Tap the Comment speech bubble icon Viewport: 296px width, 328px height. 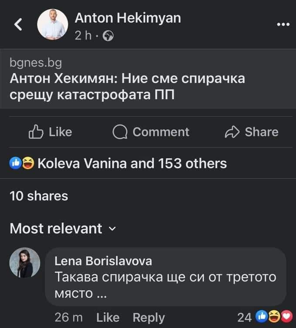pos(120,132)
